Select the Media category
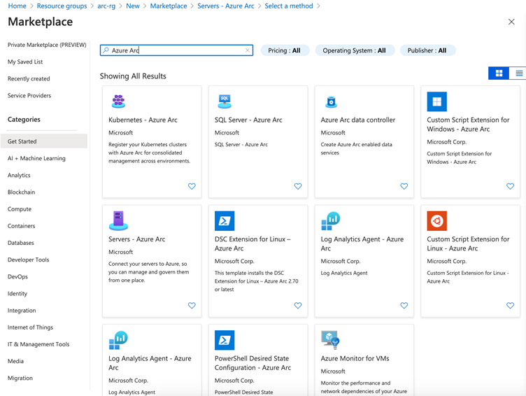The image size is (526, 396). 16,361
